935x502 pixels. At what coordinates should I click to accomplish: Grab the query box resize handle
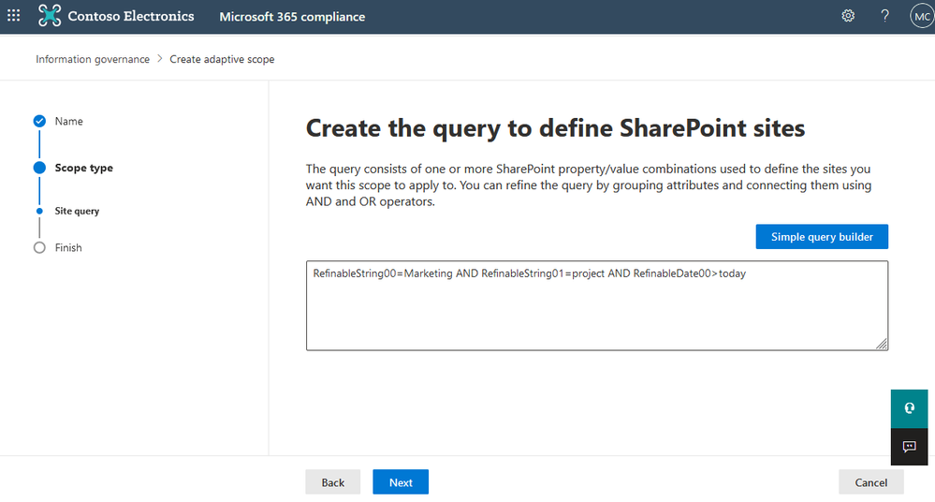[x=882, y=345]
